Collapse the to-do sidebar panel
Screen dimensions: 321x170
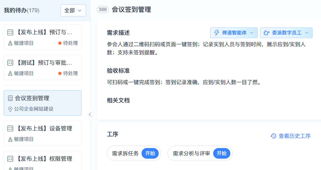point(90,115)
